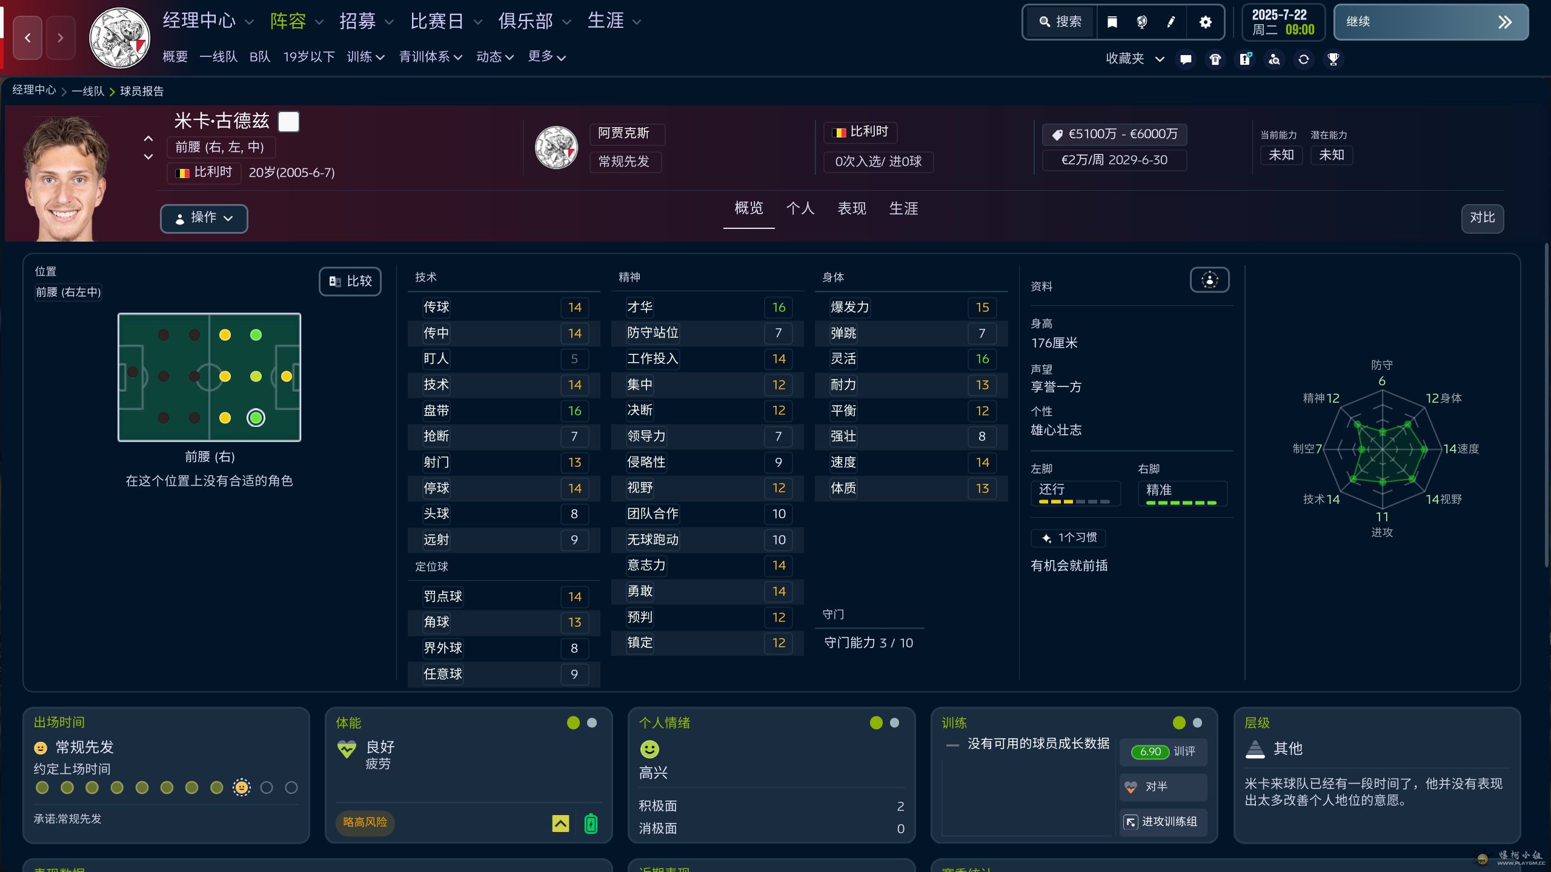Open the 训练 submenu dropdown
The width and height of the screenshot is (1551, 872).
point(365,57)
